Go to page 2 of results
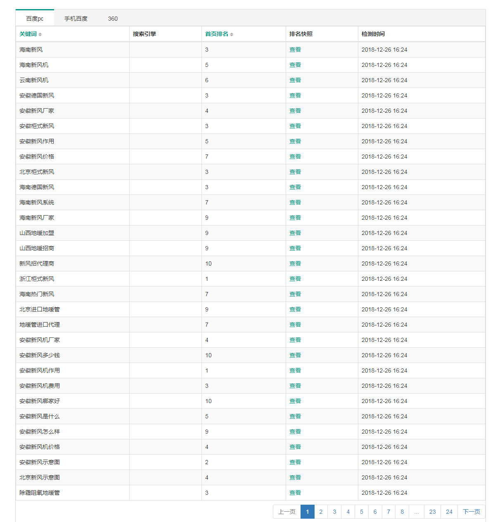The image size is (495, 522). pyautogui.click(x=321, y=512)
